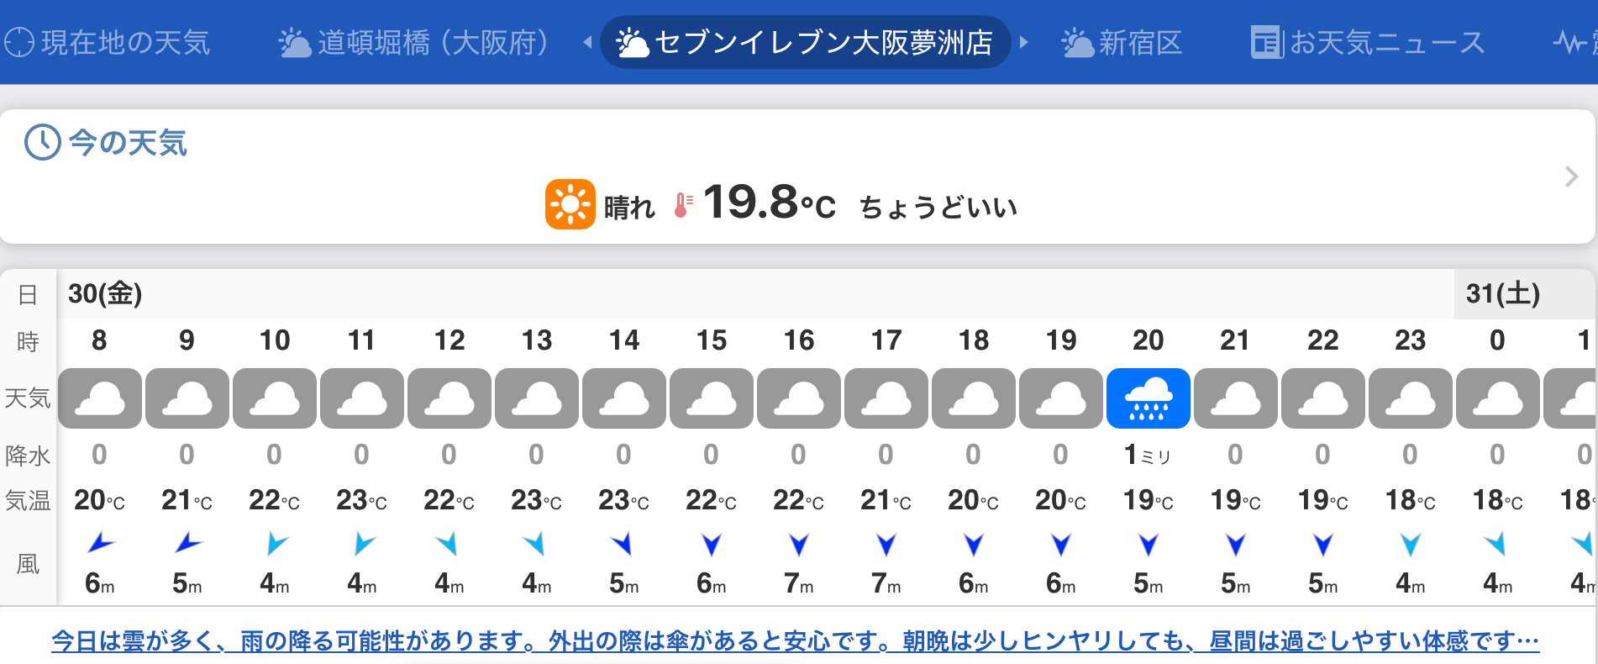This screenshot has height=664, width=1598.
Task: Click the location target icon for 現在地の天気
Action: (19, 42)
